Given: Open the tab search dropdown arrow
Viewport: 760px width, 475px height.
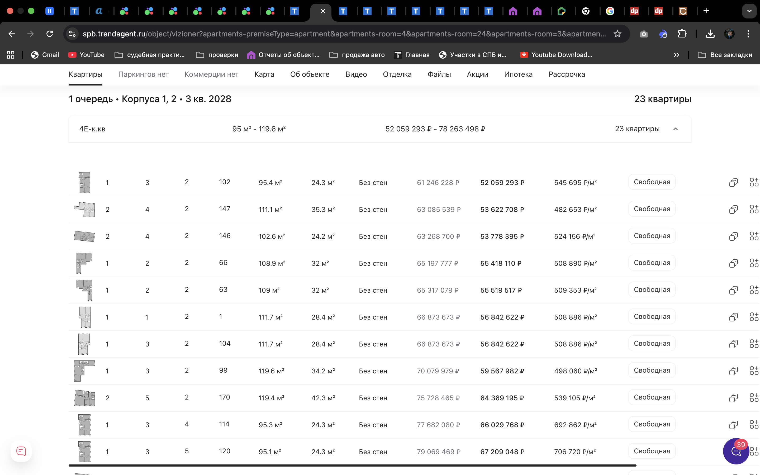Looking at the screenshot, I should click(x=749, y=11).
